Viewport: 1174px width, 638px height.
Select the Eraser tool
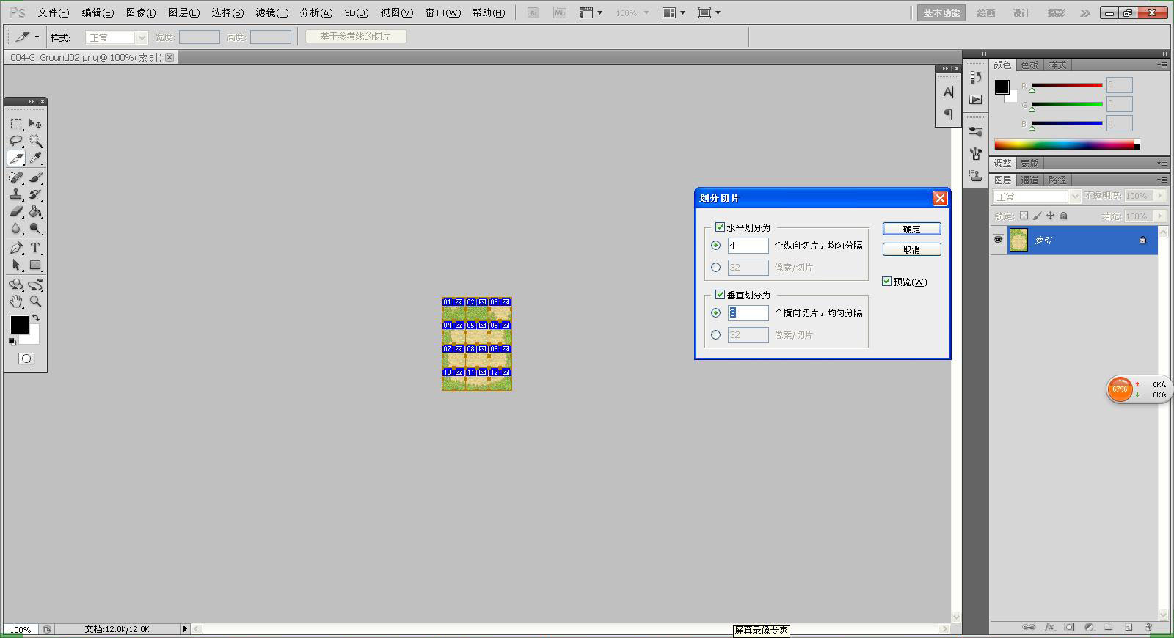[16, 211]
